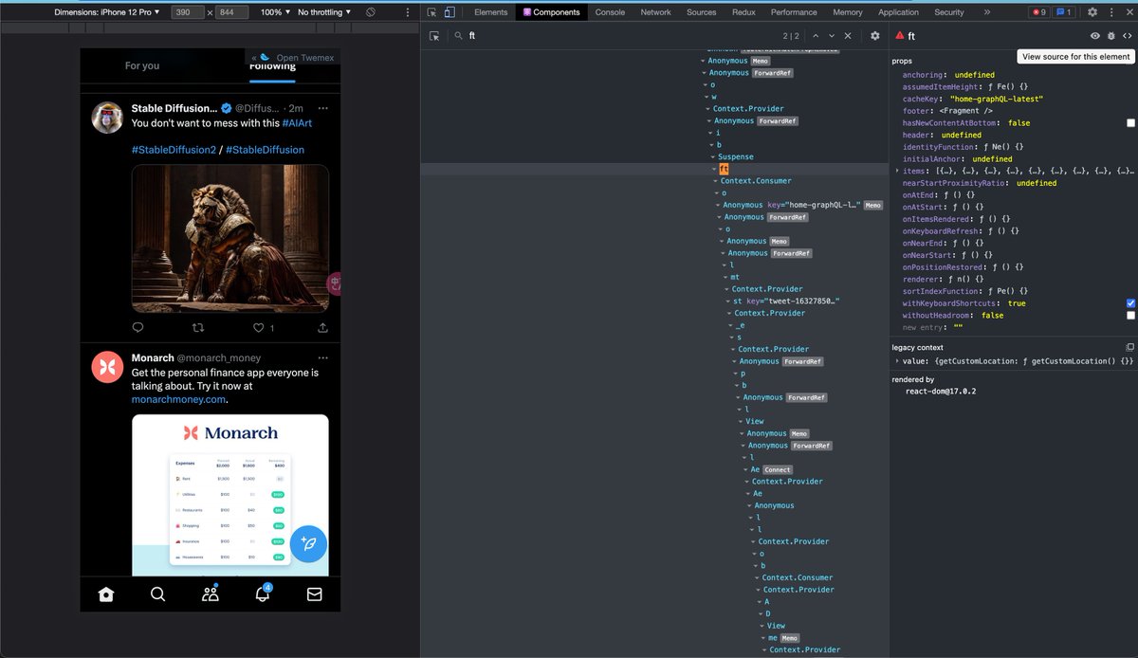Click the bug icon to log component data
Viewport: 1138px width, 658px height.
pos(1111,36)
